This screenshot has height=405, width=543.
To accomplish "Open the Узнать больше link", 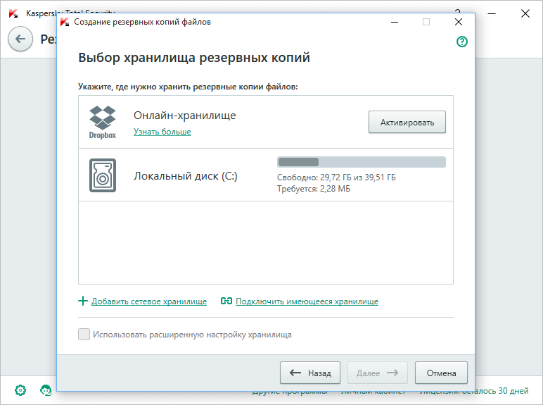I will tap(162, 132).
